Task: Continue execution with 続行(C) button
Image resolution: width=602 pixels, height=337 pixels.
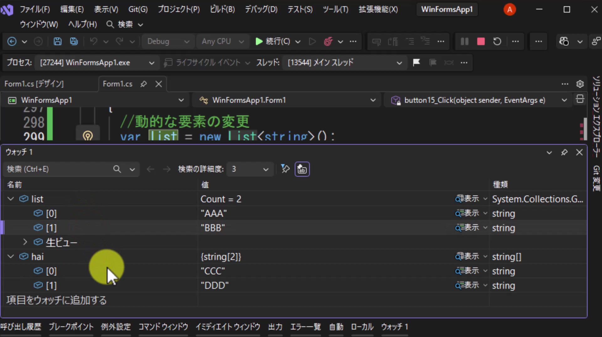Action: (272, 41)
